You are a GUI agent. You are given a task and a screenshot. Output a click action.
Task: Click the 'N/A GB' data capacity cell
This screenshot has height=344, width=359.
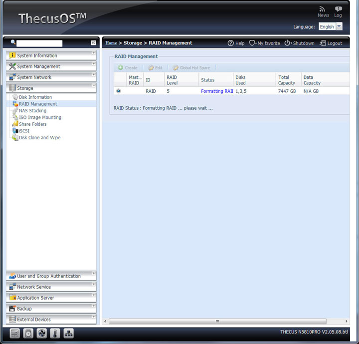[x=311, y=91]
